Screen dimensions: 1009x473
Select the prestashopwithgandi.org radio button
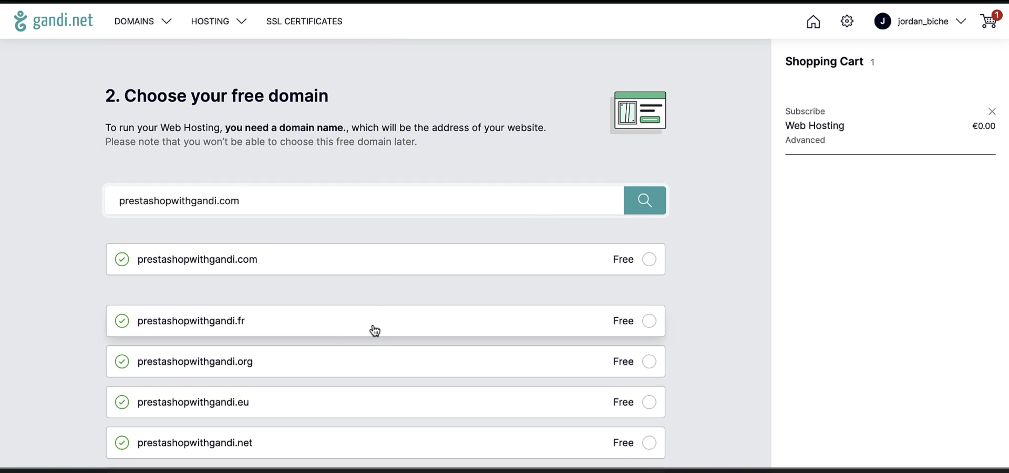click(649, 361)
